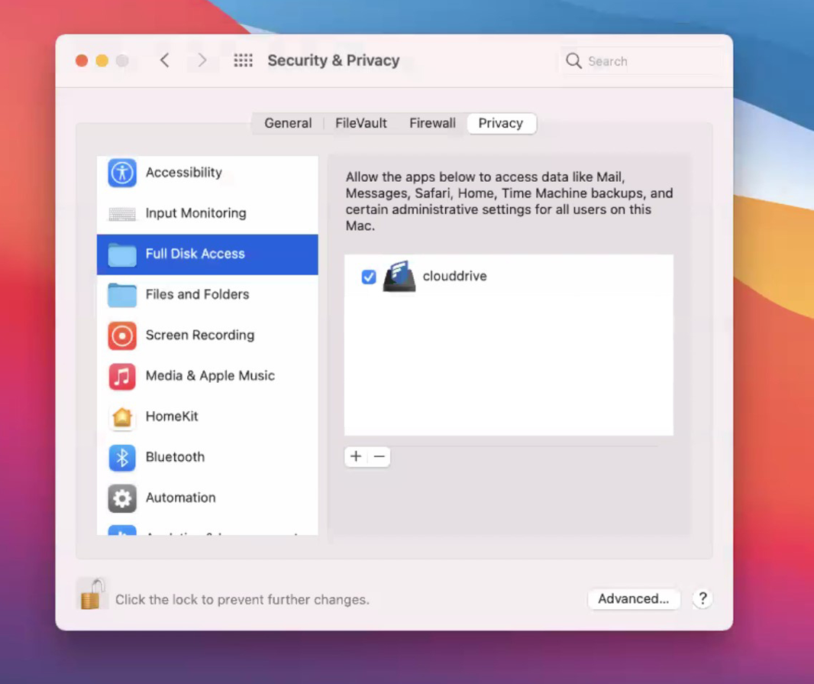The image size is (814, 684).
Task: Open the HomeKit privacy category
Action: (172, 417)
